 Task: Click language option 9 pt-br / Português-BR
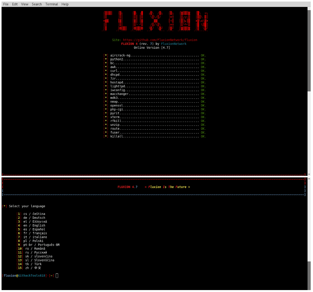38,245
